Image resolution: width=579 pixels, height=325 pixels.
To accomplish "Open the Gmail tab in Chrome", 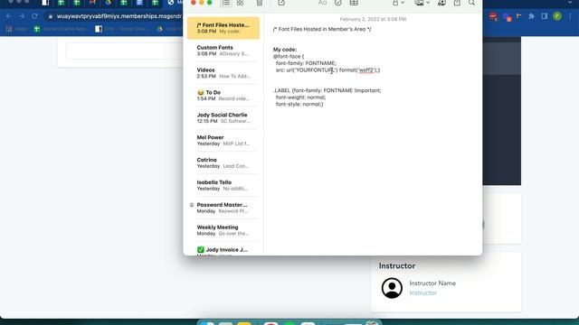I will click(x=92, y=3).
